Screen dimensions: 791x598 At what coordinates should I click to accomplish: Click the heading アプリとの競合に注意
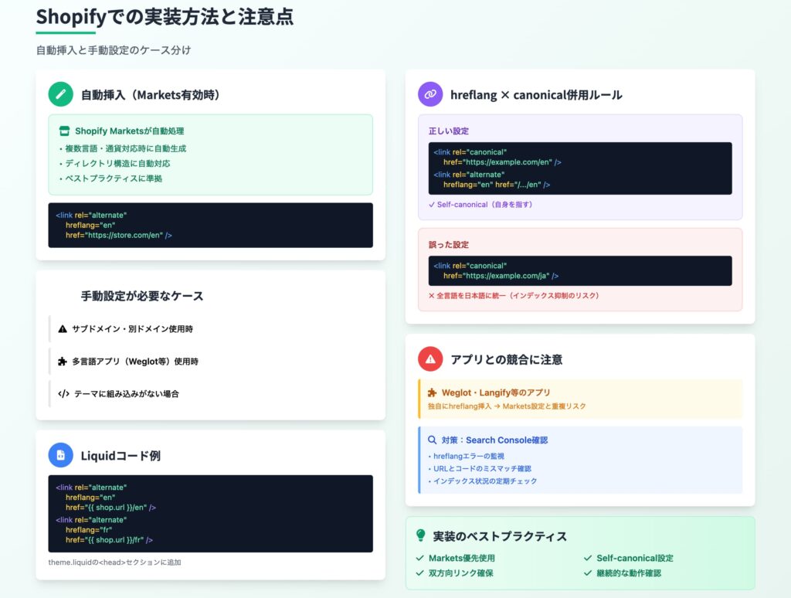(506, 360)
